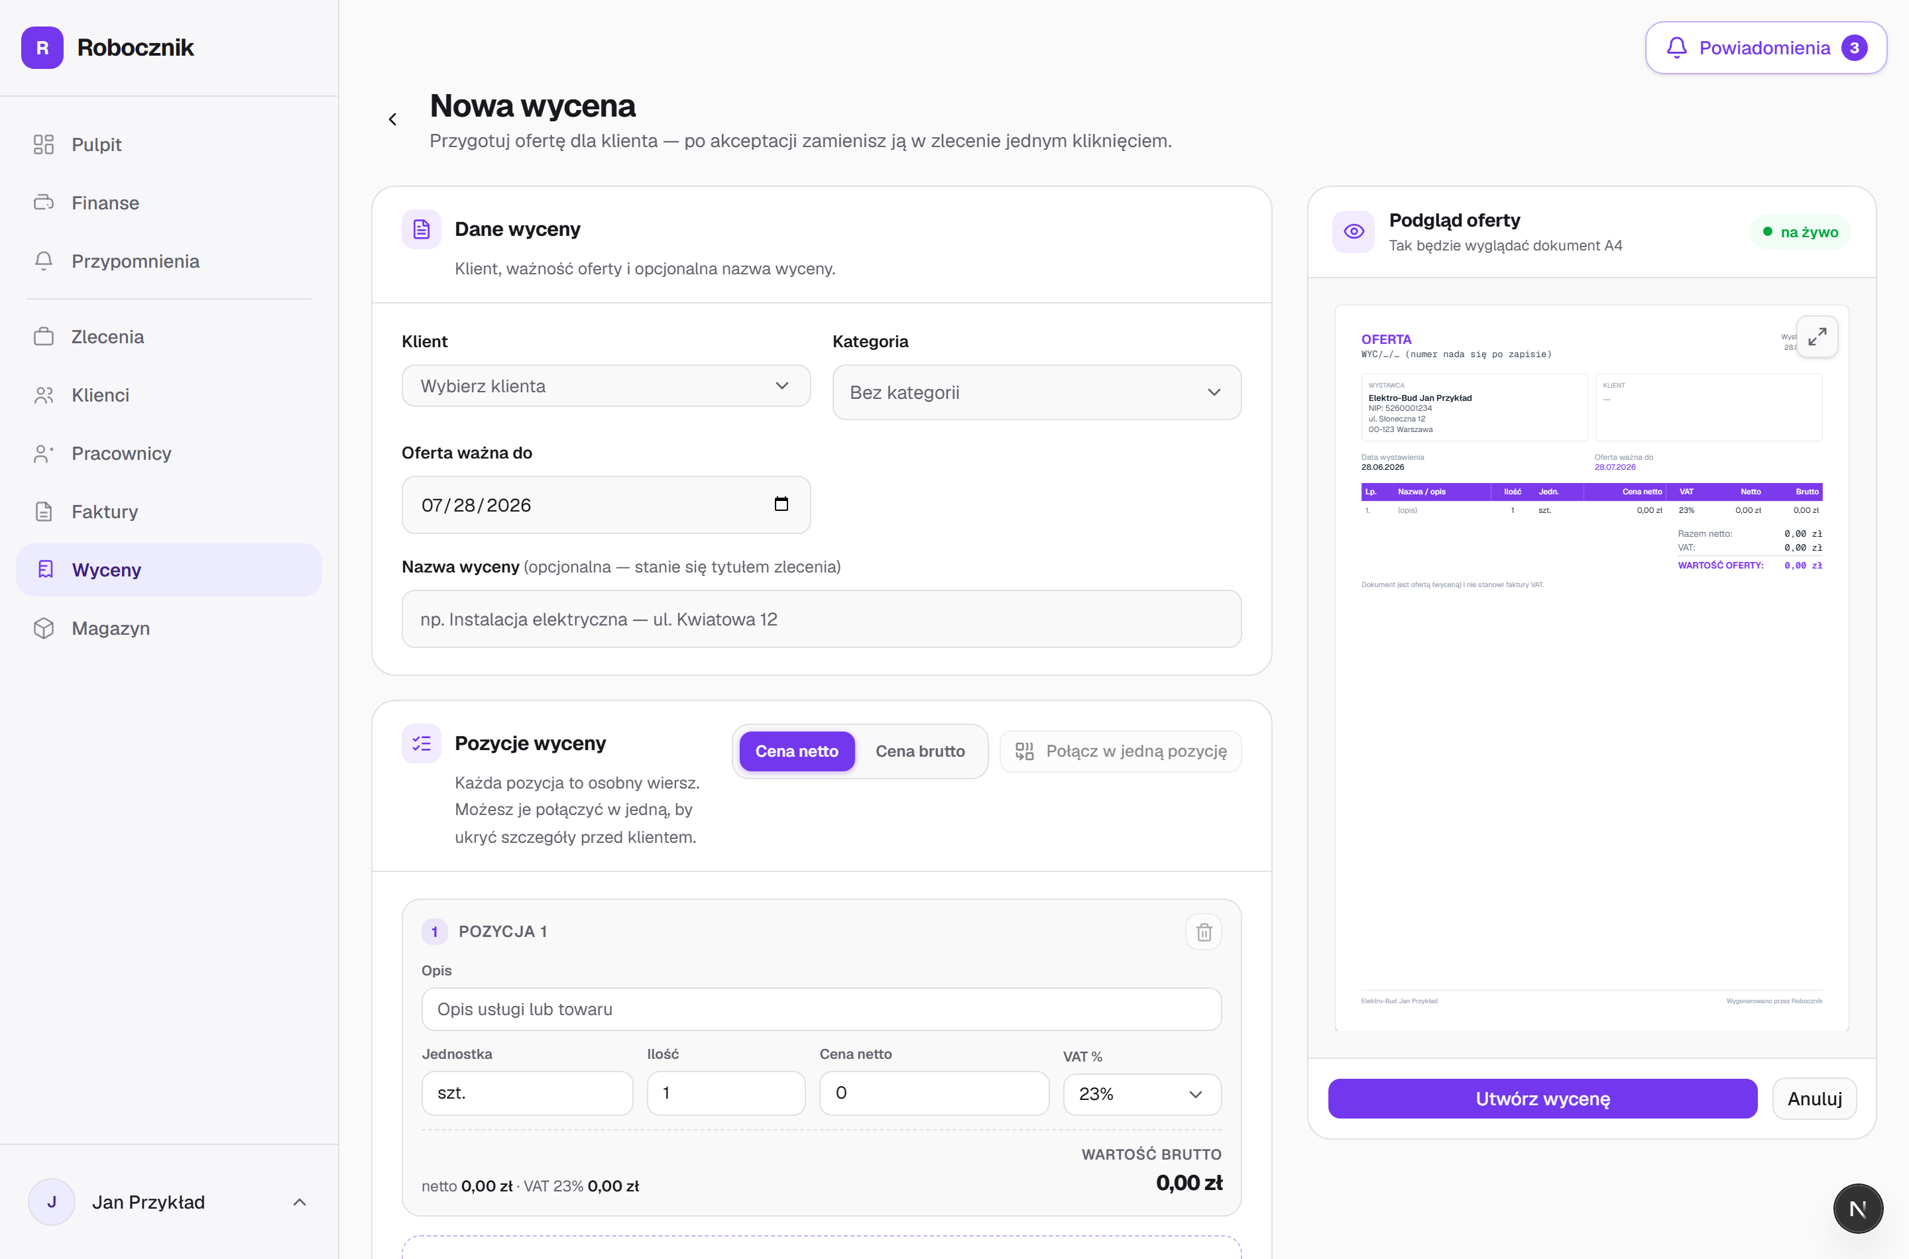Open the calendar date picker icon
1909x1259 pixels.
[781, 504]
